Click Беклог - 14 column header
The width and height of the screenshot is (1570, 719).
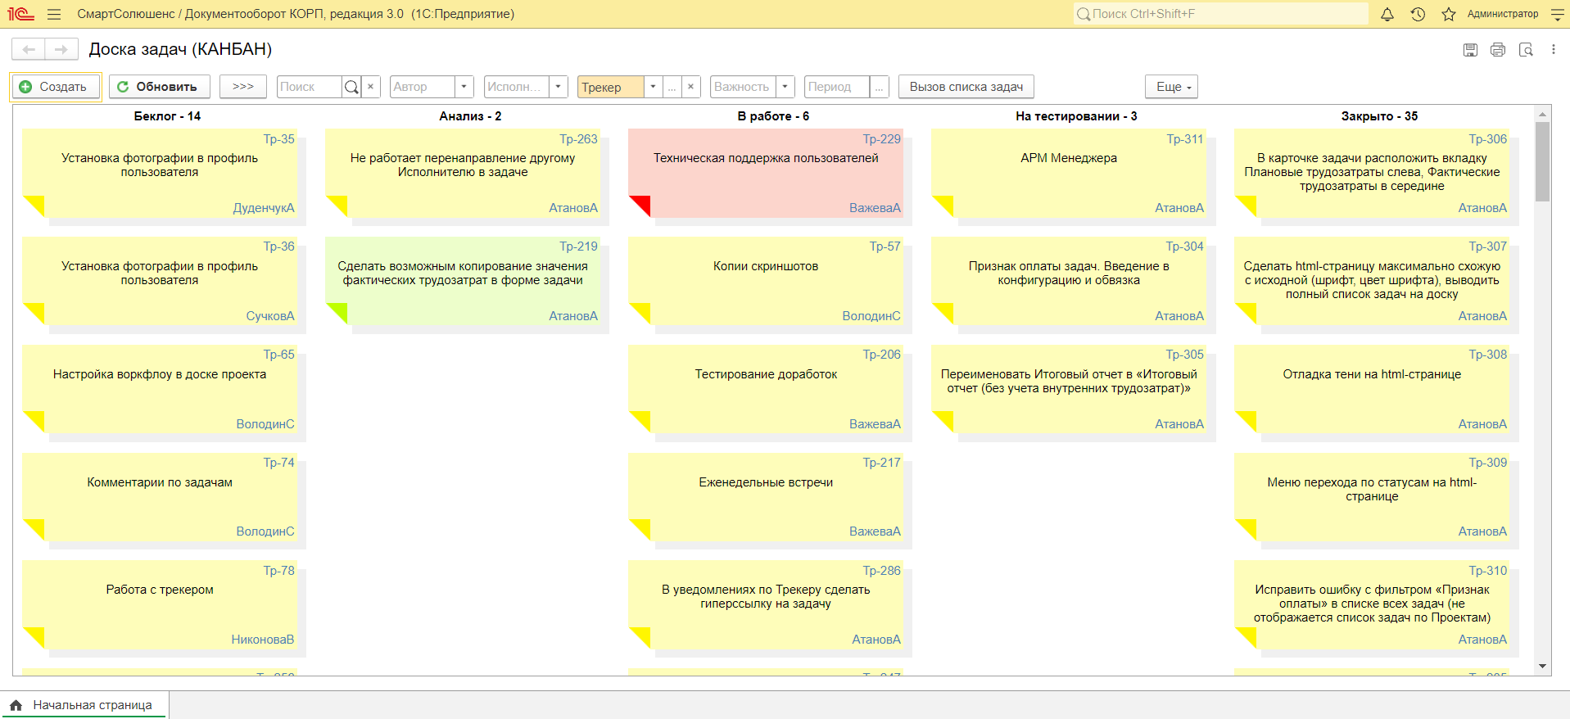(x=167, y=116)
